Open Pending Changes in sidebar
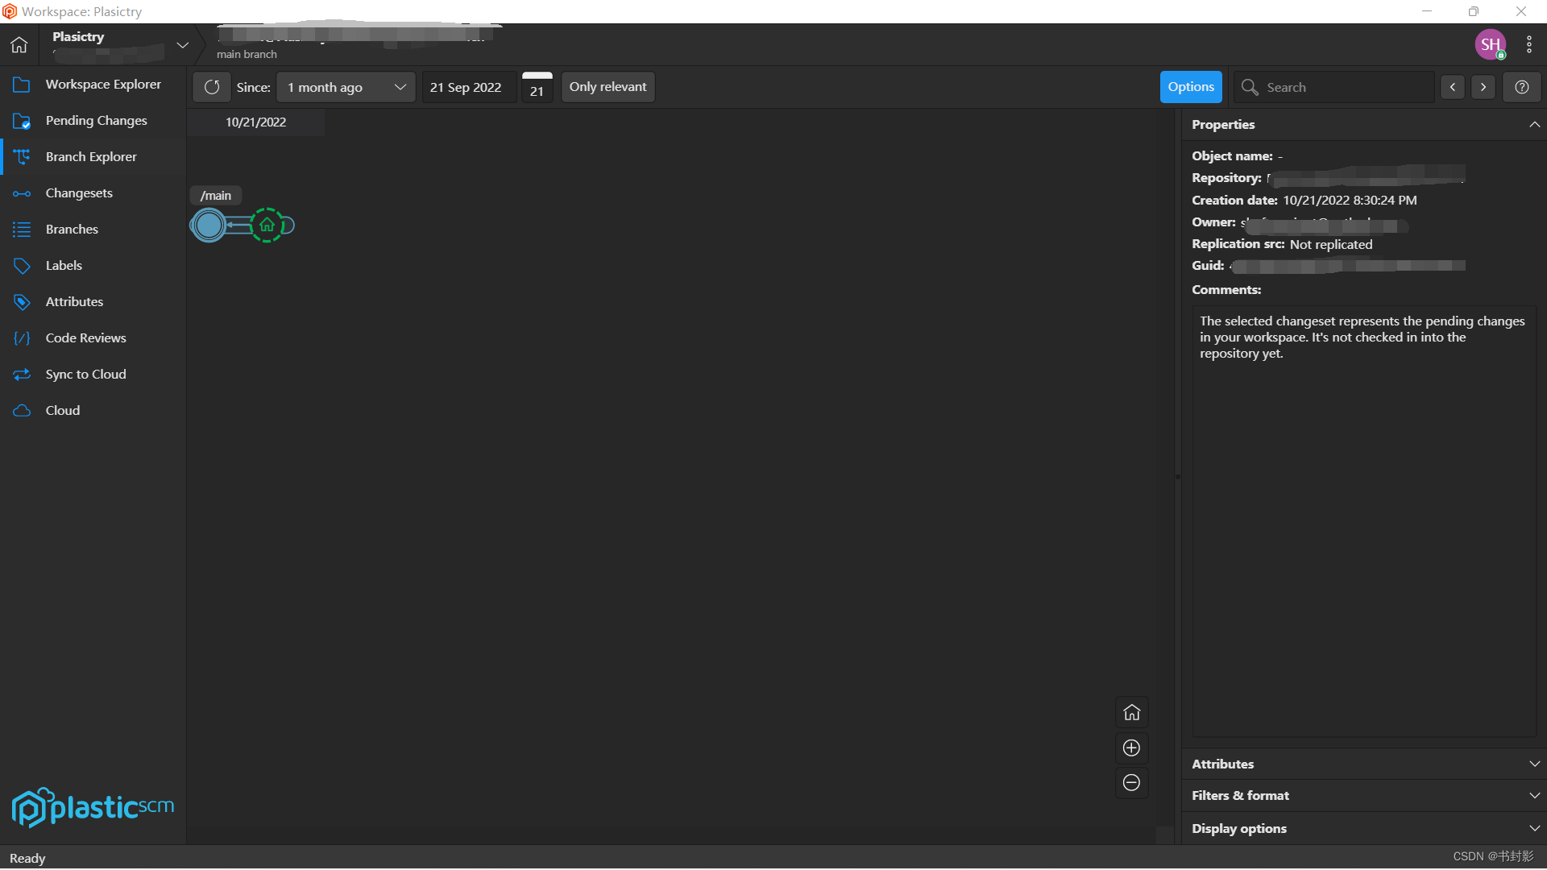The width and height of the screenshot is (1547, 870). [x=96, y=121]
